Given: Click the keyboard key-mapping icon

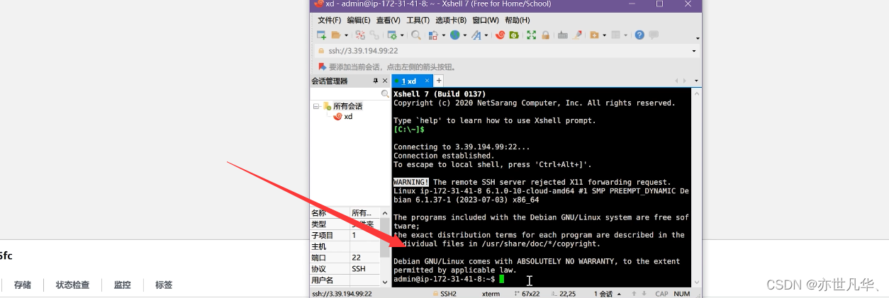Looking at the screenshot, I should click(x=563, y=35).
